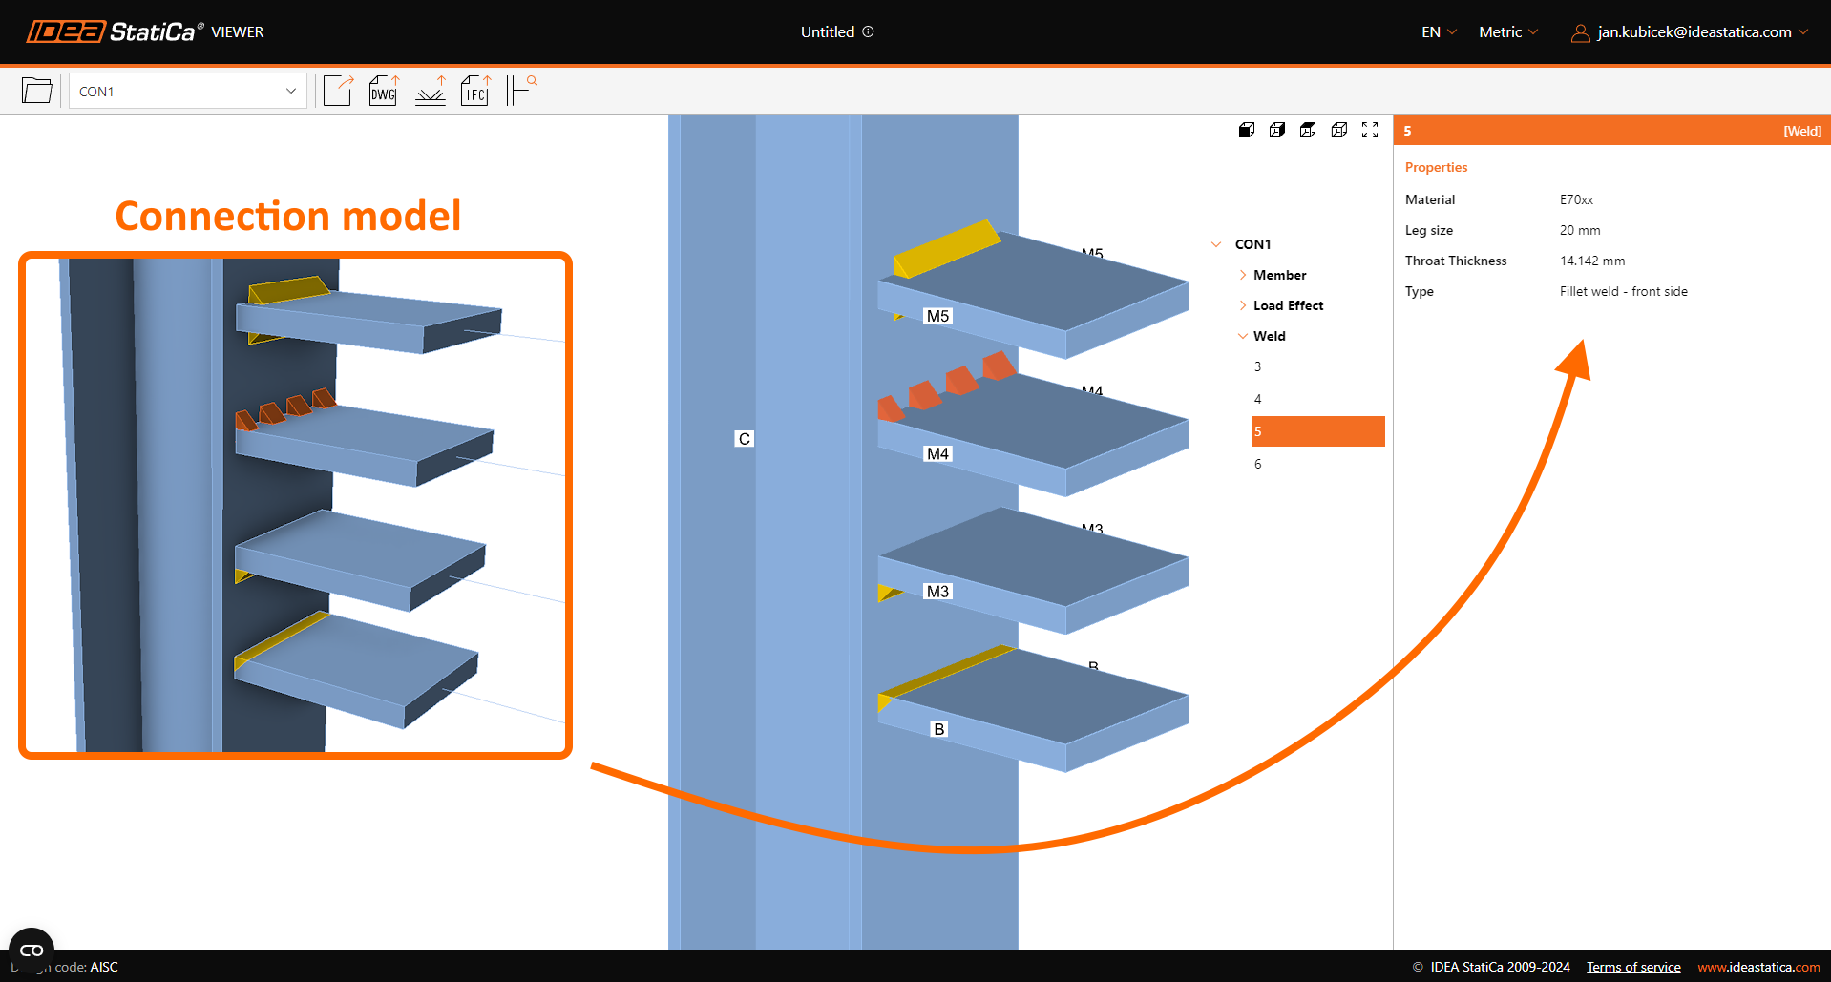Click the connection search icon in the toolbar
The height and width of the screenshot is (982, 1831).
521,91
